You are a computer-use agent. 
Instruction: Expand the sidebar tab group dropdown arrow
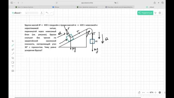coord(15,3)
